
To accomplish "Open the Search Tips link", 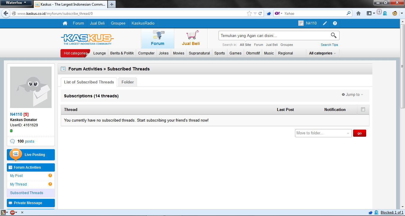I will pyautogui.click(x=329, y=45).
